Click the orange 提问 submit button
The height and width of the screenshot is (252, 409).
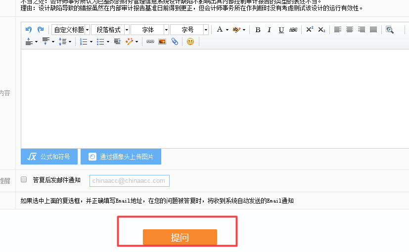tap(180, 237)
